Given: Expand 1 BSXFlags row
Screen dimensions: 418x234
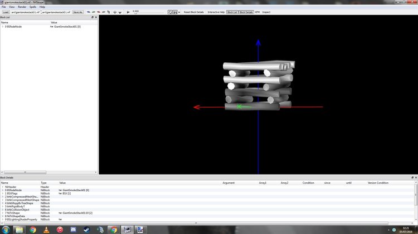Looking at the screenshot, I should click(x=3, y=193).
